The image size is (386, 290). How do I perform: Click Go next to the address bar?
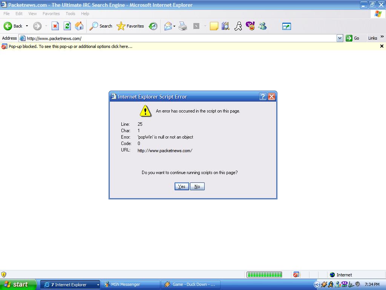352,38
